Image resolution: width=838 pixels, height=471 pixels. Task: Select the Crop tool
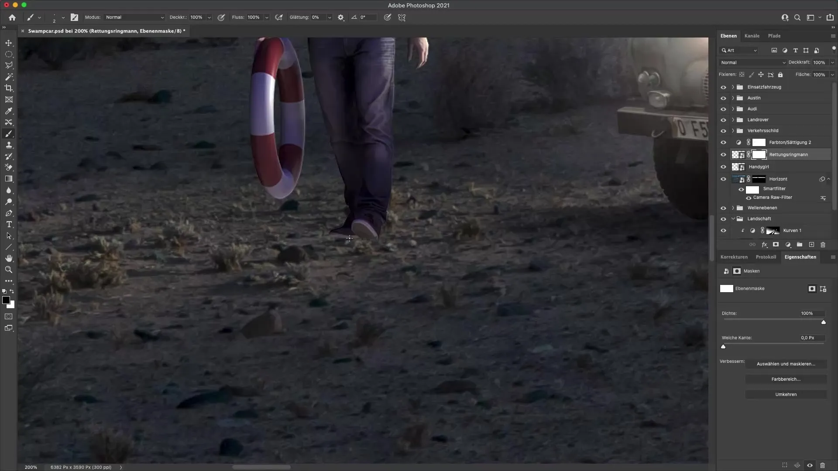coord(9,88)
